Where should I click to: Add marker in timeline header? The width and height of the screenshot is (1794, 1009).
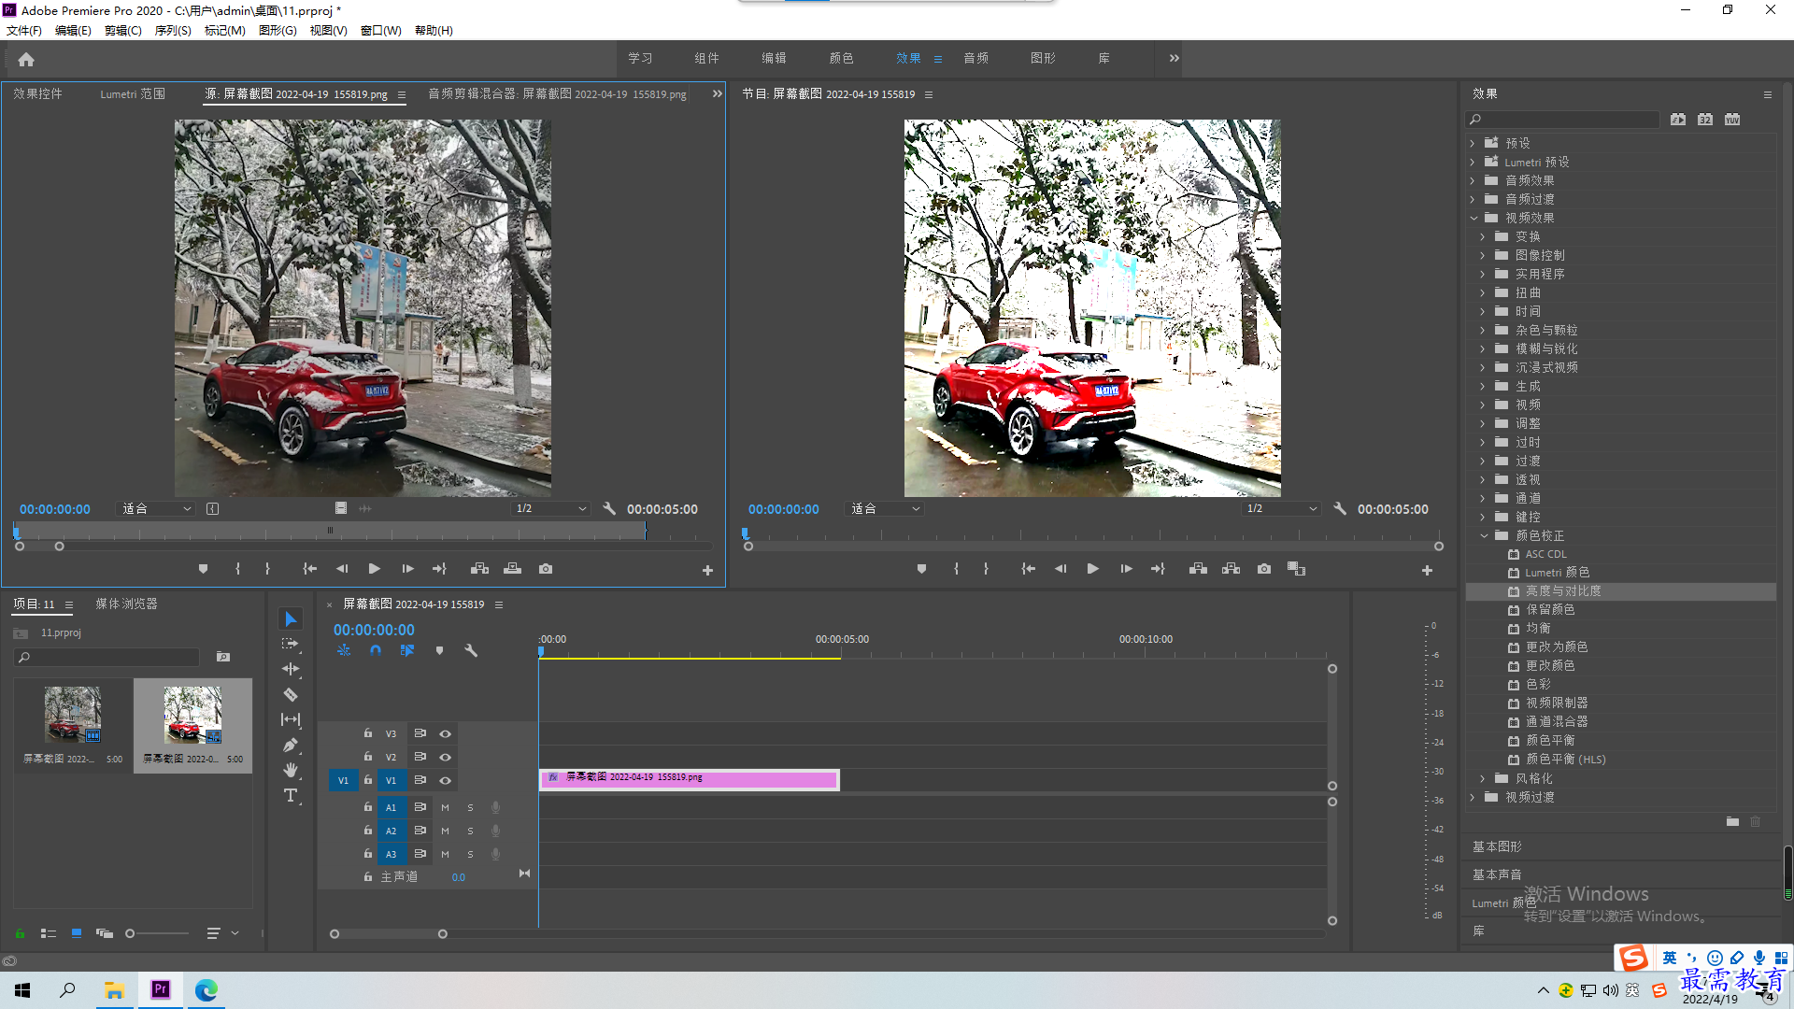(x=439, y=650)
